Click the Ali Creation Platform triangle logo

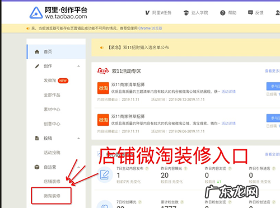tap(36, 13)
